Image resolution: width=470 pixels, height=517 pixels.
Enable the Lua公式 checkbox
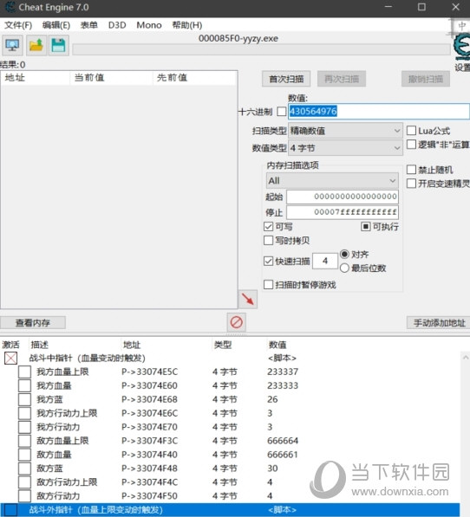pyautogui.click(x=411, y=131)
